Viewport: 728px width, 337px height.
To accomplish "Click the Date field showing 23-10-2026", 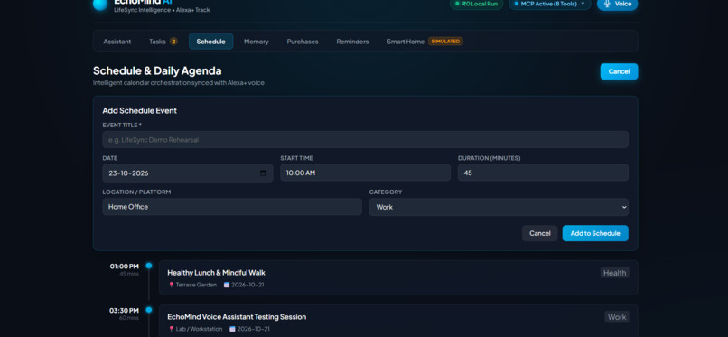I will pyautogui.click(x=188, y=173).
